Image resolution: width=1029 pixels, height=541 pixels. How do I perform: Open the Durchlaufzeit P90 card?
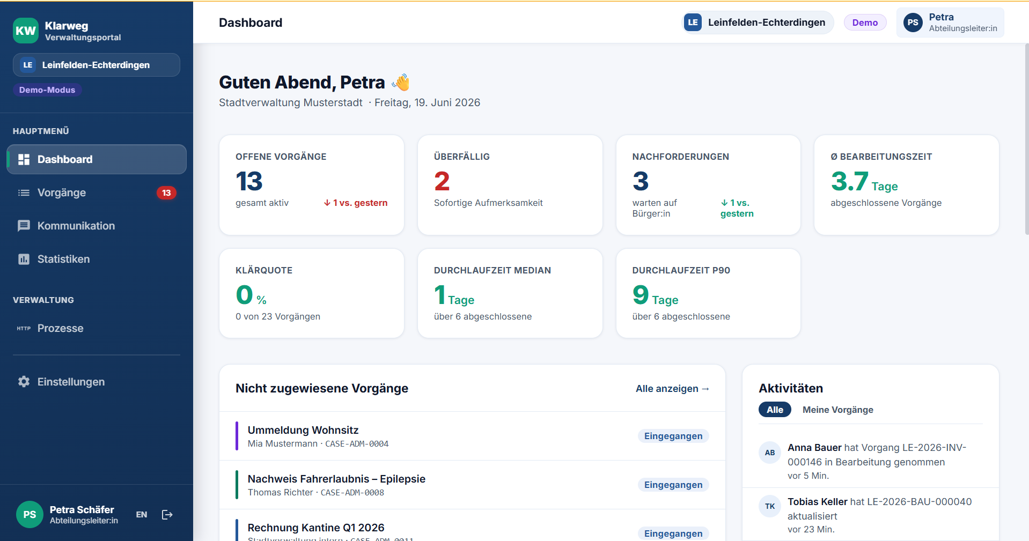pos(708,293)
